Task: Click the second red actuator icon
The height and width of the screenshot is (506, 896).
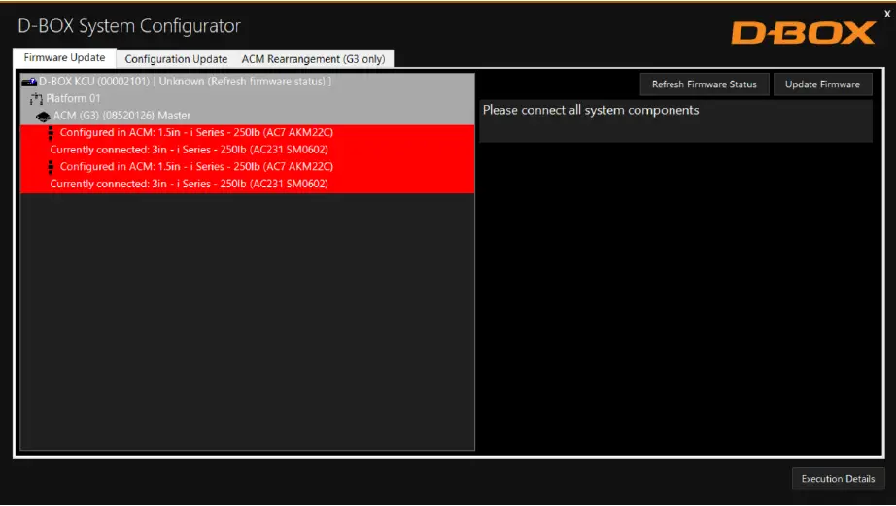Action: 51,167
